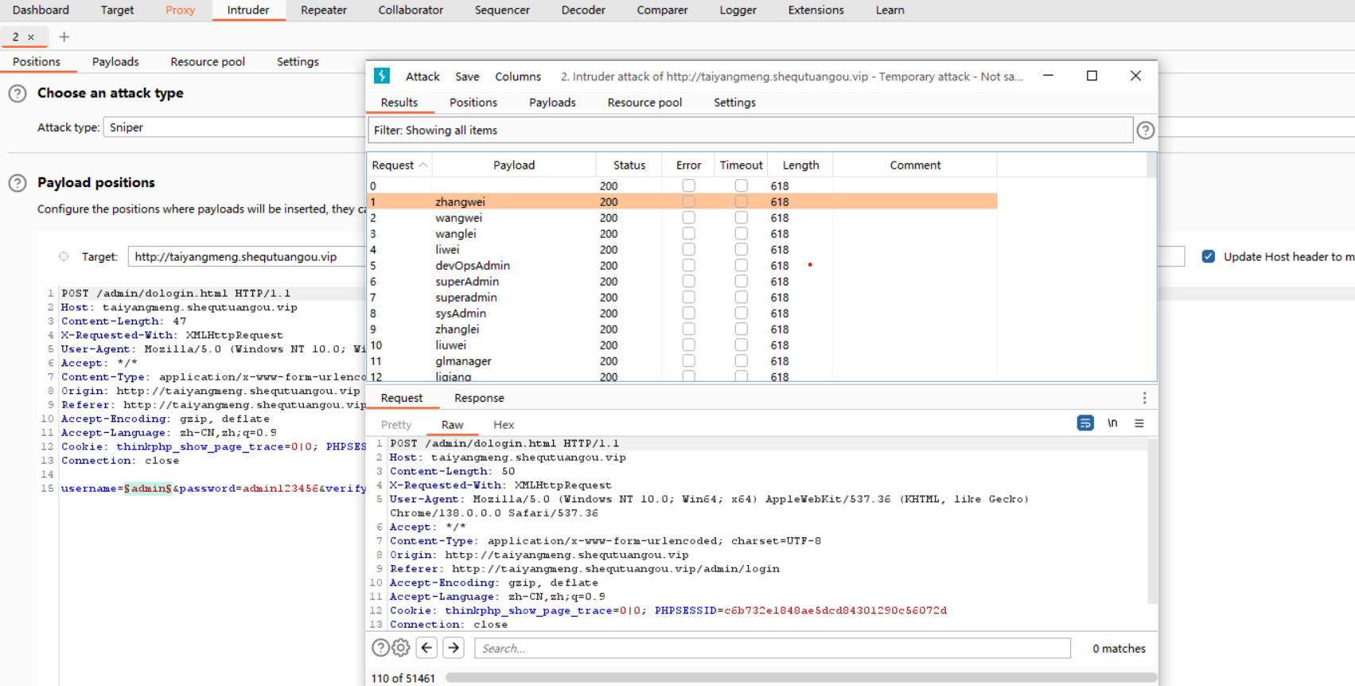The width and height of the screenshot is (1355, 686).
Task: Toggle Timeout checkbox for request 0
Action: 742,185
